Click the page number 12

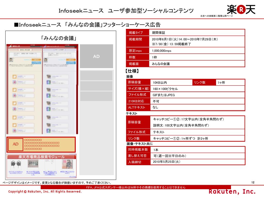tap(253, 183)
